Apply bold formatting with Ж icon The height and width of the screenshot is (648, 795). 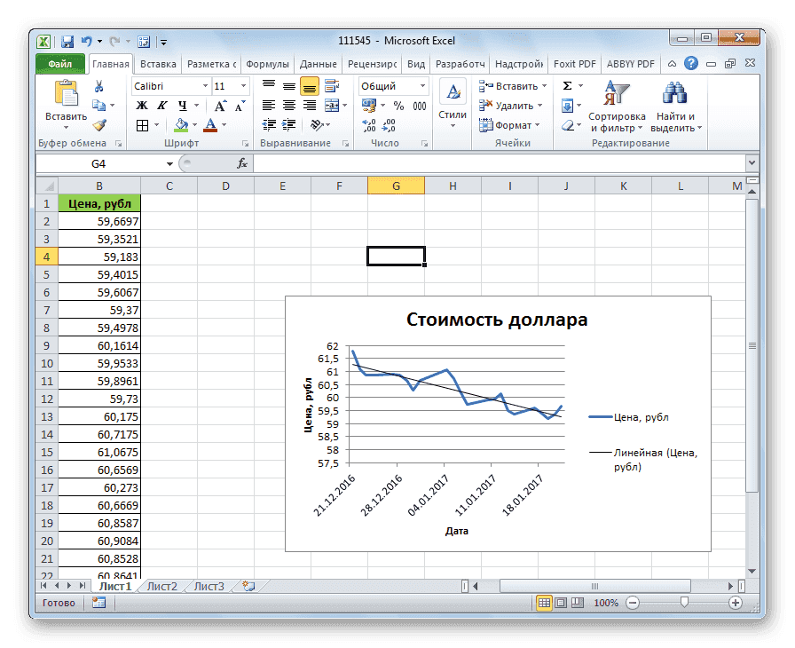(141, 105)
